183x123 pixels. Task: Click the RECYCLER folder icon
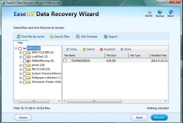pos(29,69)
